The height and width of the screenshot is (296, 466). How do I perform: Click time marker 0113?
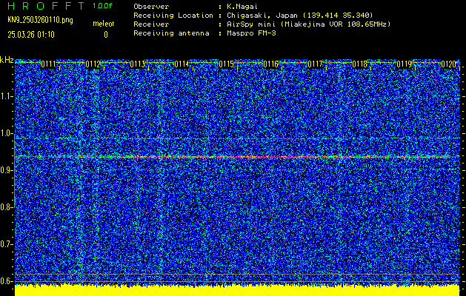[137, 64]
